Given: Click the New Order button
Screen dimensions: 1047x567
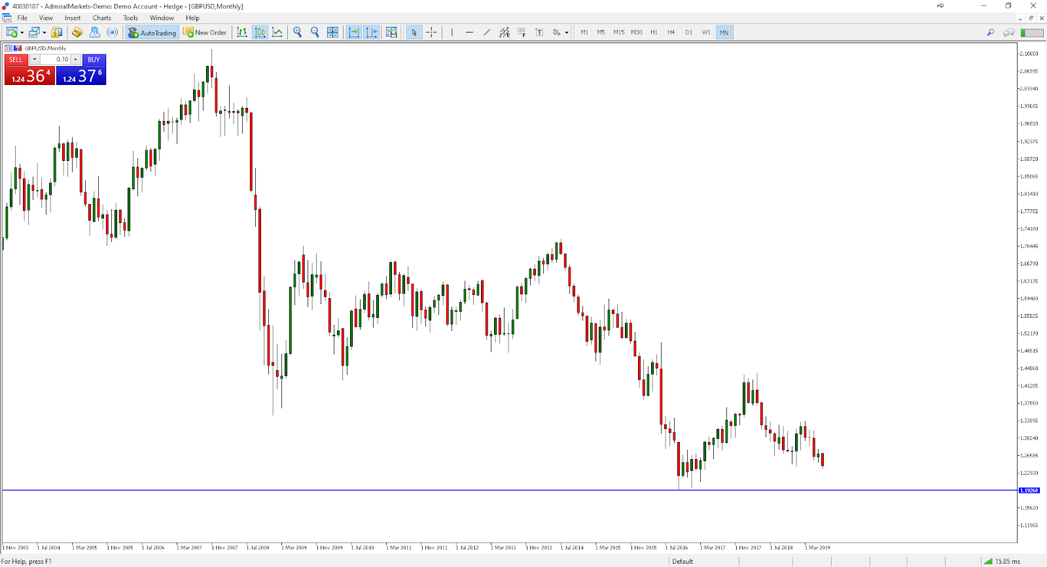Looking at the screenshot, I should pos(205,32).
